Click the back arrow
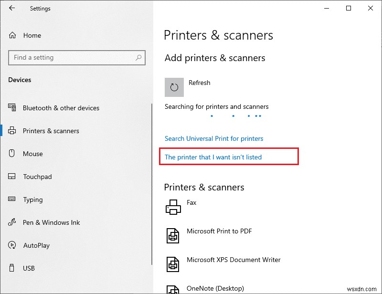 click(11, 8)
